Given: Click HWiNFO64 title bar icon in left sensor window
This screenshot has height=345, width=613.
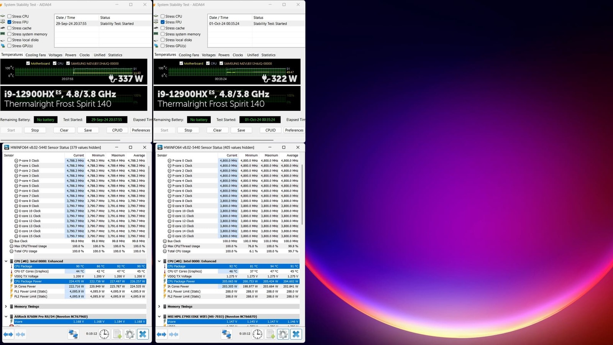Looking at the screenshot, I should [x=7, y=147].
